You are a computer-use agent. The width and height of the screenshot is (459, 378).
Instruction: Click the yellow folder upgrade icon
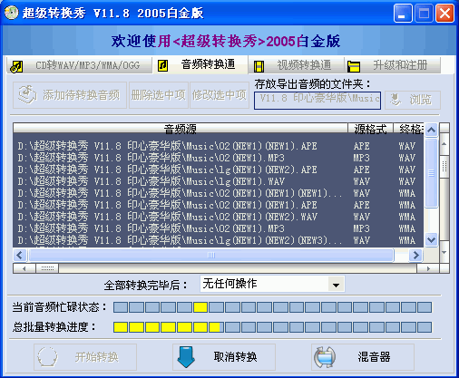coord(354,66)
